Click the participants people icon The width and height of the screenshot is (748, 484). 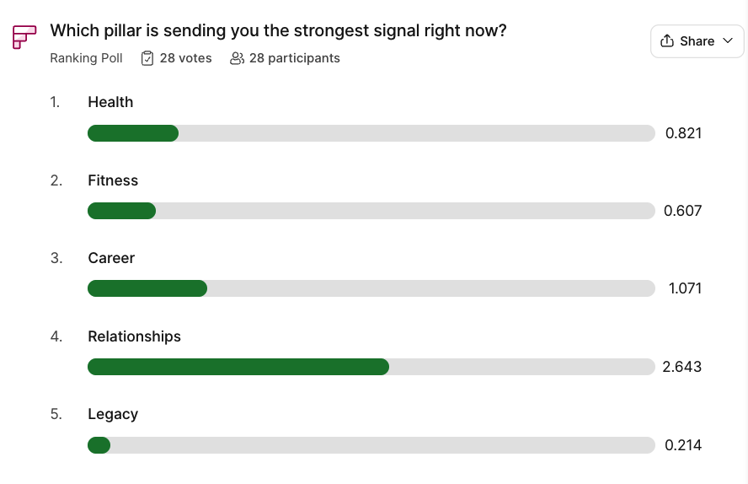point(237,58)
